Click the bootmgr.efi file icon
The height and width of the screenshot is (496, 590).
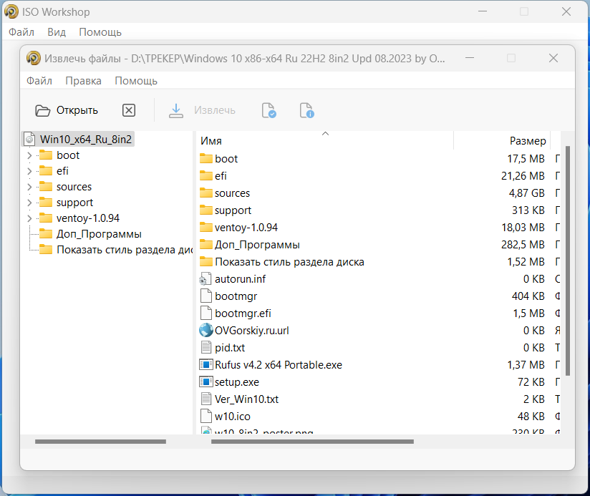[205, 313]
